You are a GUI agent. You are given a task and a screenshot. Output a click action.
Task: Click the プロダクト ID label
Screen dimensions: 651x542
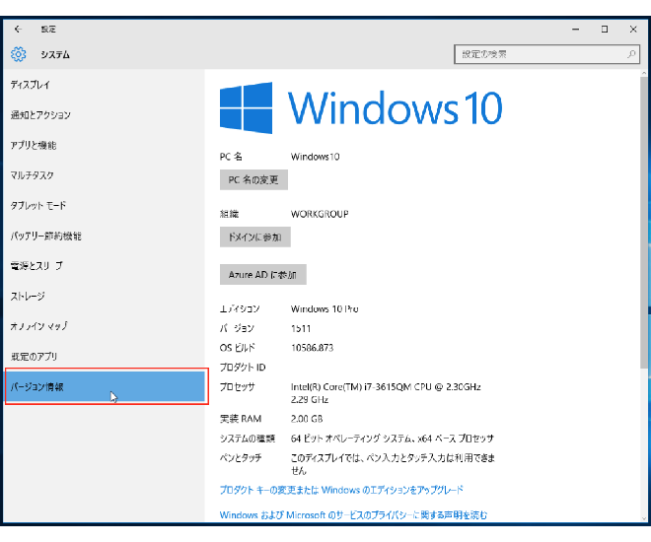(x=243, y=367)
